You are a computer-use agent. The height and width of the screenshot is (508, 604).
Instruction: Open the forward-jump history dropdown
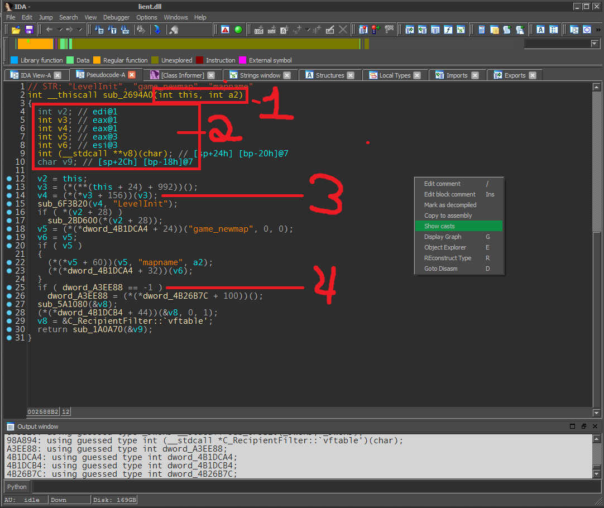click(79, 30)
